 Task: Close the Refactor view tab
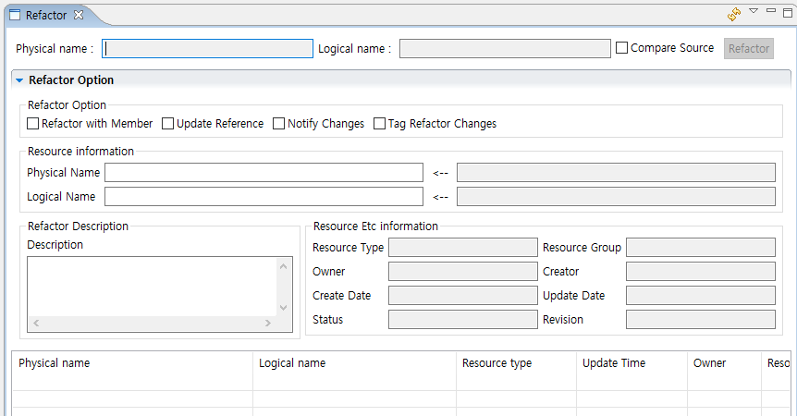[79, 15]
